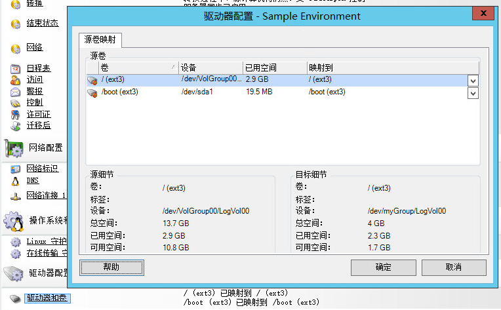The width and height of the screenshot is (501, 310).
Task: Click the 帮助 button
Action: tap(111, 267)
